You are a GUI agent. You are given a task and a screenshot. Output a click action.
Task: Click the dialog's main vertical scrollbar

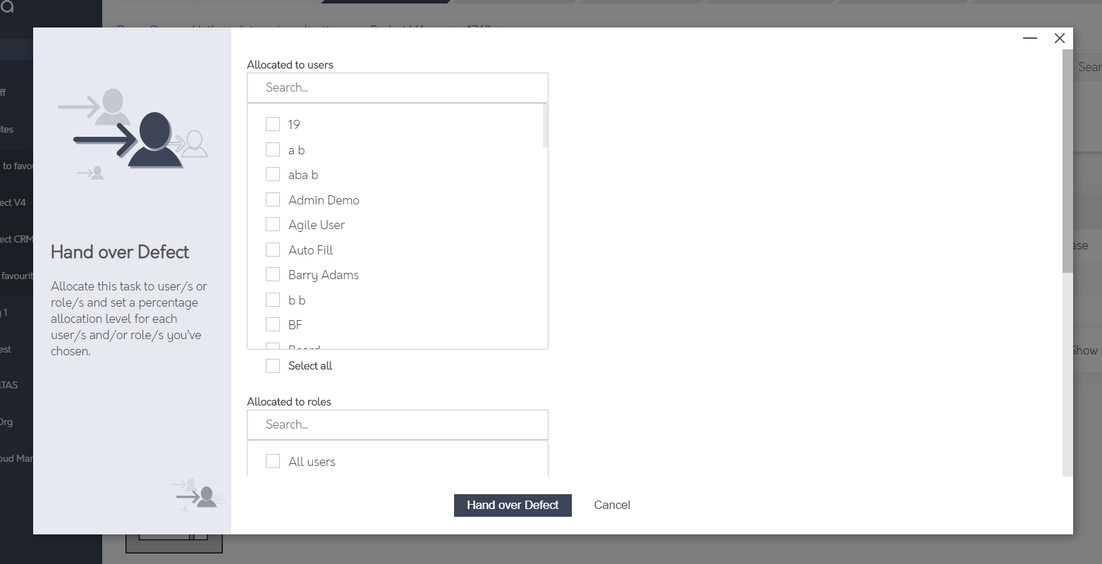1067,162
